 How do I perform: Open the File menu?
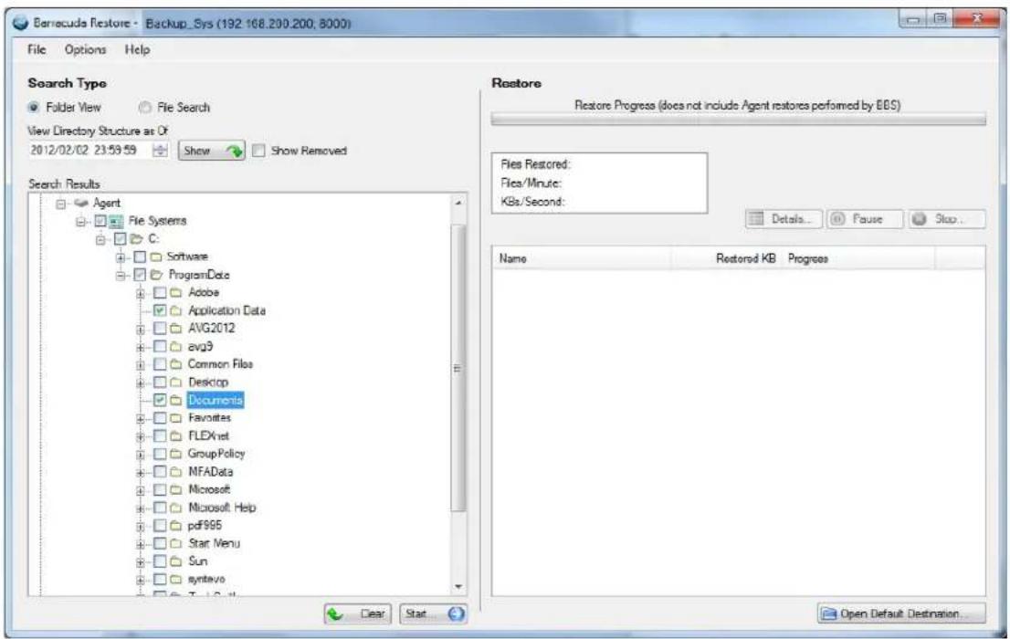(37, 49)
